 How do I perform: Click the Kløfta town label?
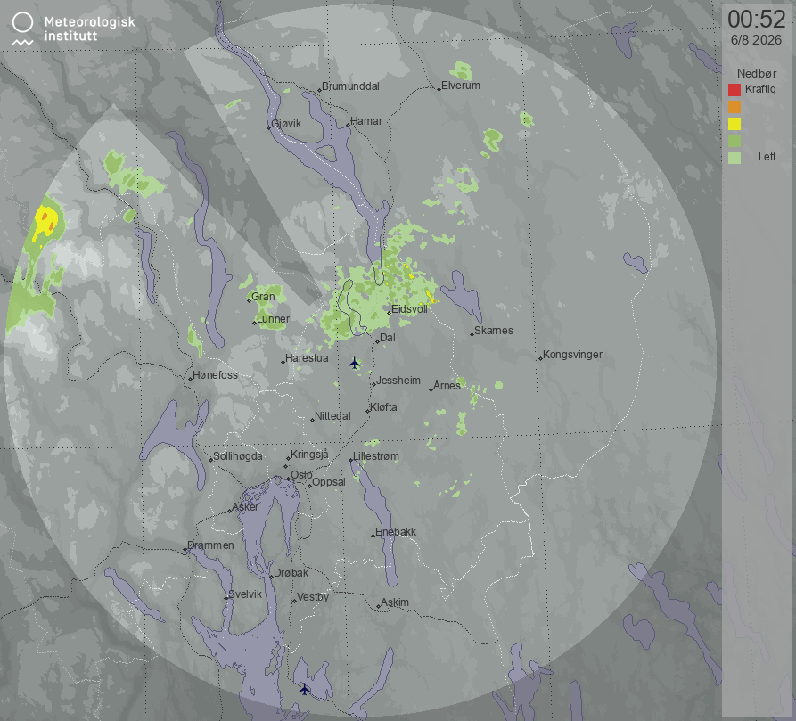click(x=383, y=407)
